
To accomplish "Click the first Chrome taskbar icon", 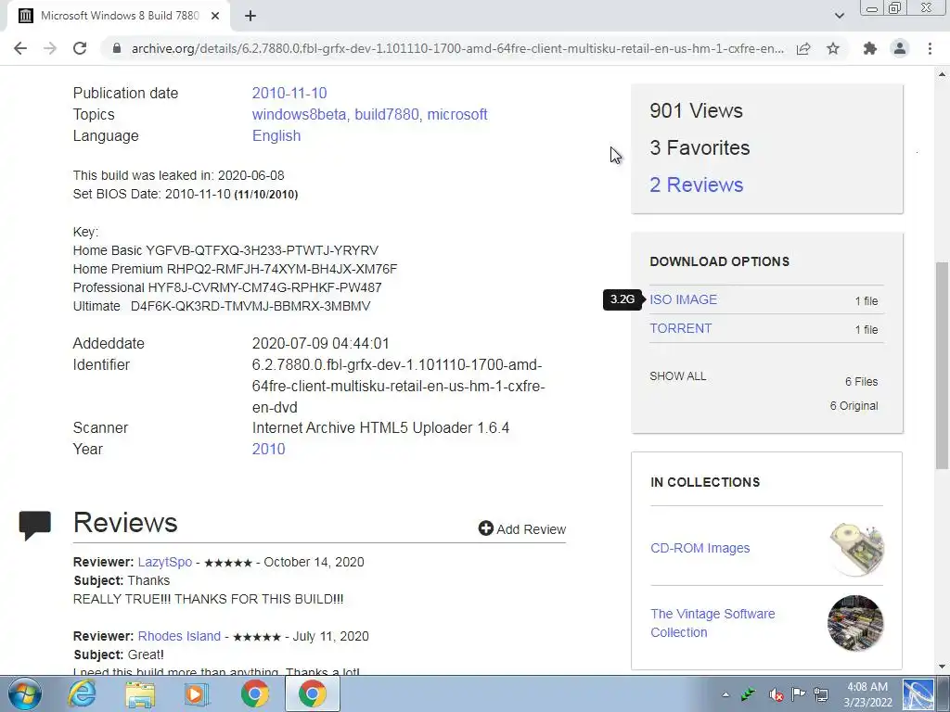I will point(254,693).
